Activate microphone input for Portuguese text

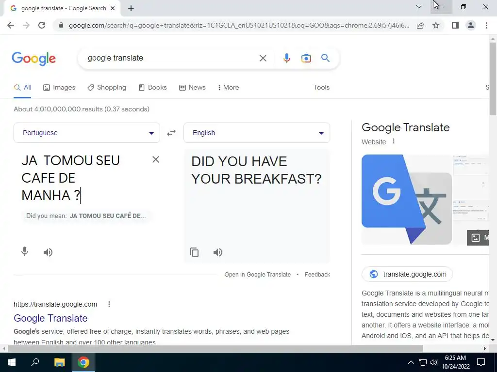click(x=25, y=252)
